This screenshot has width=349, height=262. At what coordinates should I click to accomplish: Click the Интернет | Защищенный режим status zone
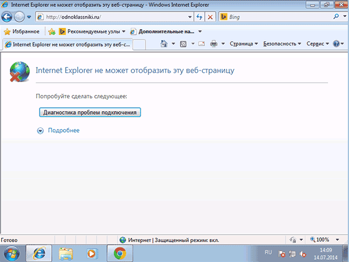(169, 240)
